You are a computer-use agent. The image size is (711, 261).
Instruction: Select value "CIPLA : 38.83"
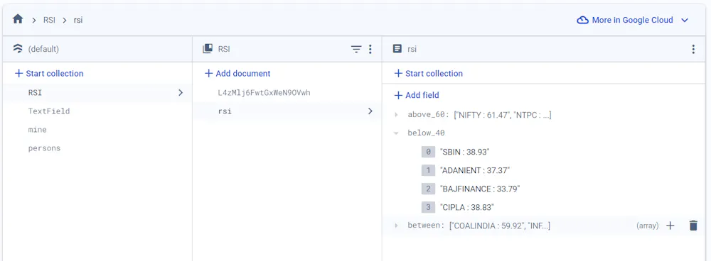pyautogui.click(x=466, y=207)
